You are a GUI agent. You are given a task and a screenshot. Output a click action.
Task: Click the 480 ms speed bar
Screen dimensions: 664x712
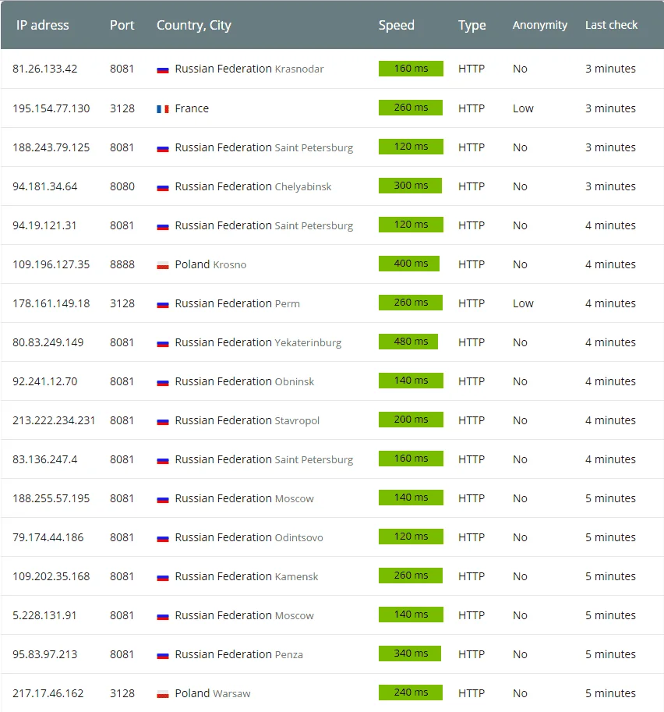pyautogui.click(x=408, y=342)
